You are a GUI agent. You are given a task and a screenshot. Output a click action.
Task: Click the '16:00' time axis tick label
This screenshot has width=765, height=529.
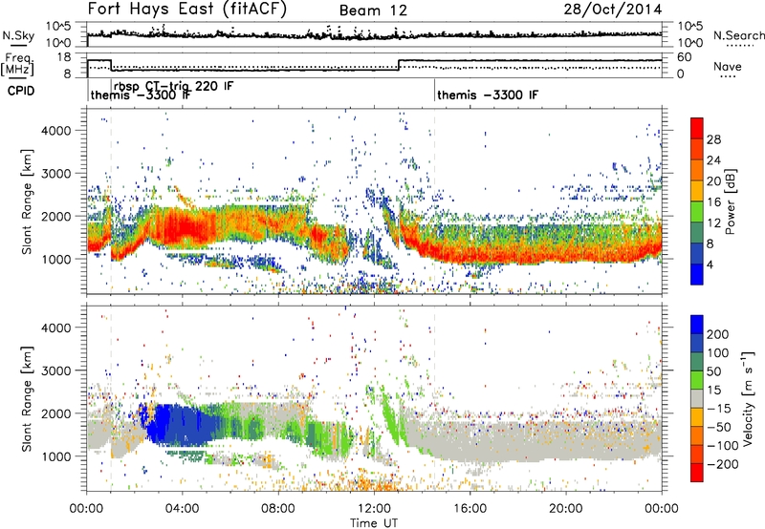click(470, 509)
